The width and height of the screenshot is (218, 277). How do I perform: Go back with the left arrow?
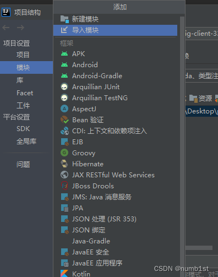click(x=6, y=28)
